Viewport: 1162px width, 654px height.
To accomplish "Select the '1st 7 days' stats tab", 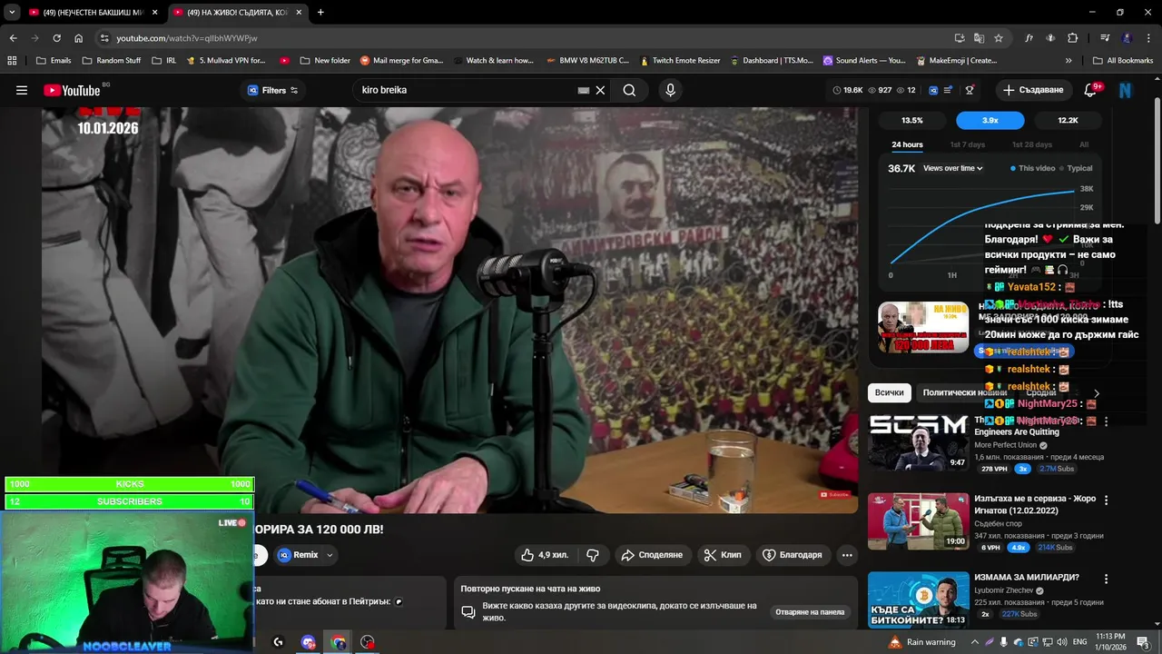I will coord(967,144).
